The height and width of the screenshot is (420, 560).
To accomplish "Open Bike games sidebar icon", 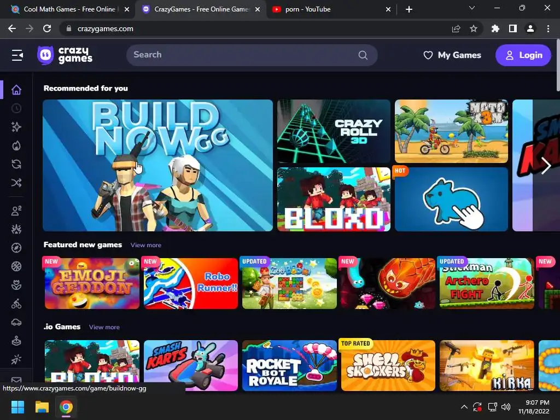I will [16, 304].
